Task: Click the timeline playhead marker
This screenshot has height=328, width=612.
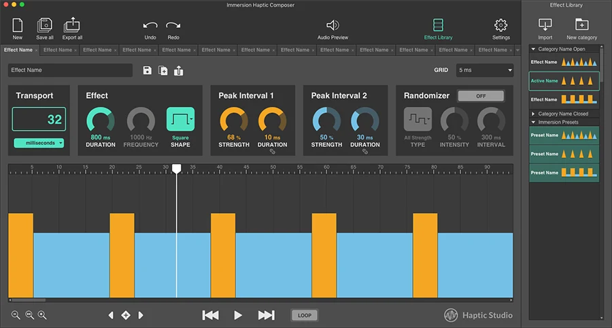Action: [176, 169]
